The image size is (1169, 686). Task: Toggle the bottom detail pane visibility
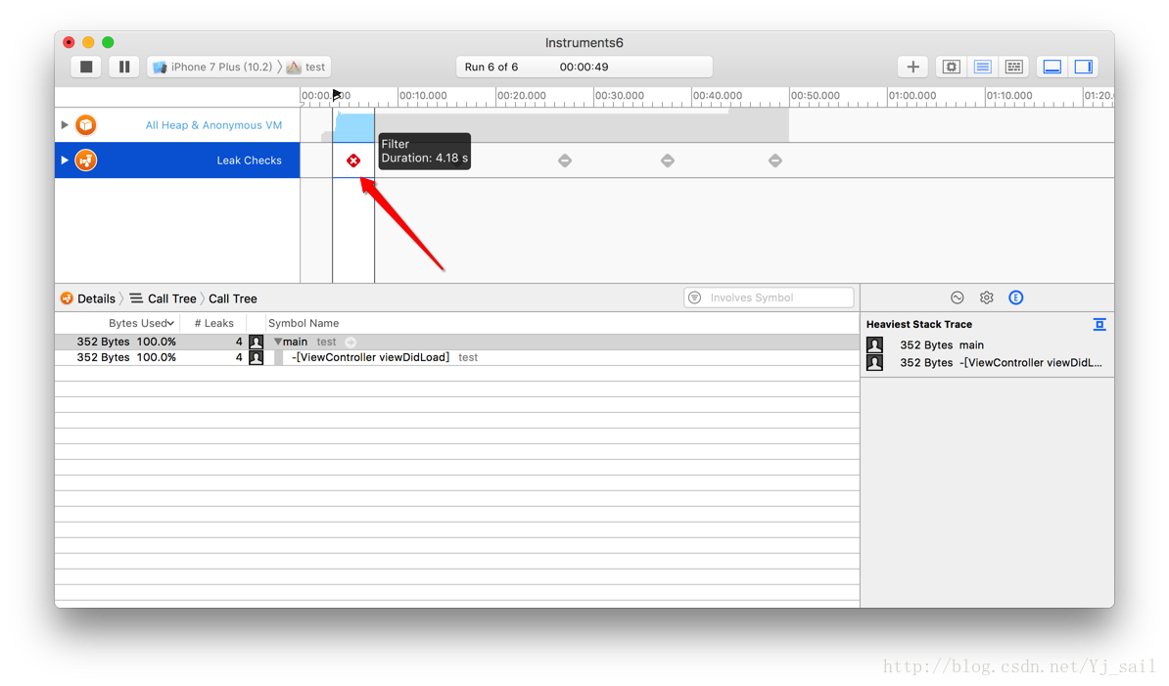click(1052, 68)
